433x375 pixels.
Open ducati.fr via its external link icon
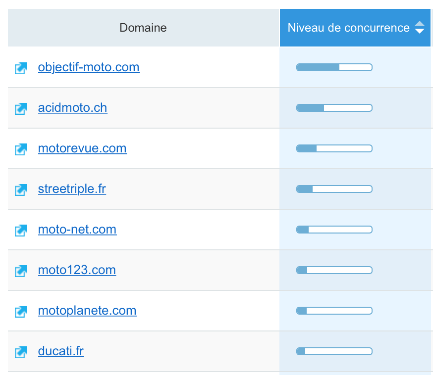pos(20,352)
